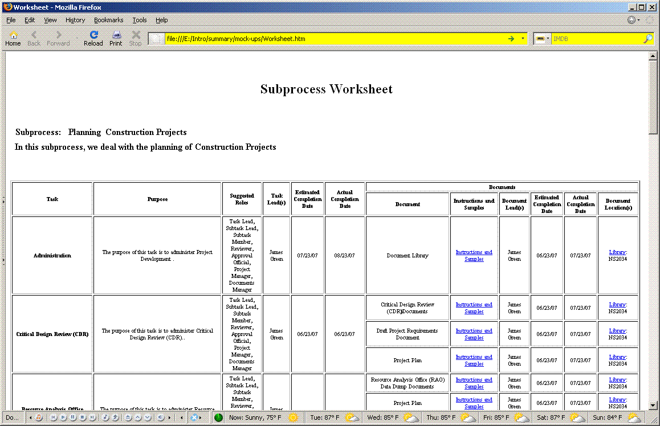This screenshot has width=660, height=426.
Task: Skip to previous track in status bar
Action: [x=54, y=417]
